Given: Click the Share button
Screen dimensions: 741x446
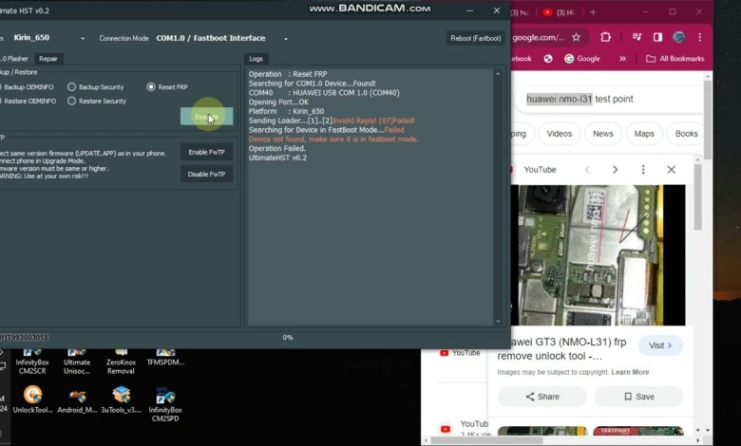Looking at the screenshot, I should (542, 397).
